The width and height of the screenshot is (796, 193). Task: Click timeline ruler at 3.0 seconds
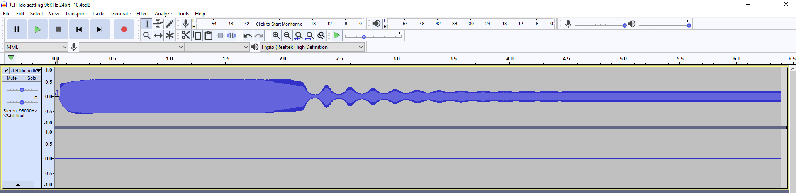pyautogui.click(x=396, y=59)
